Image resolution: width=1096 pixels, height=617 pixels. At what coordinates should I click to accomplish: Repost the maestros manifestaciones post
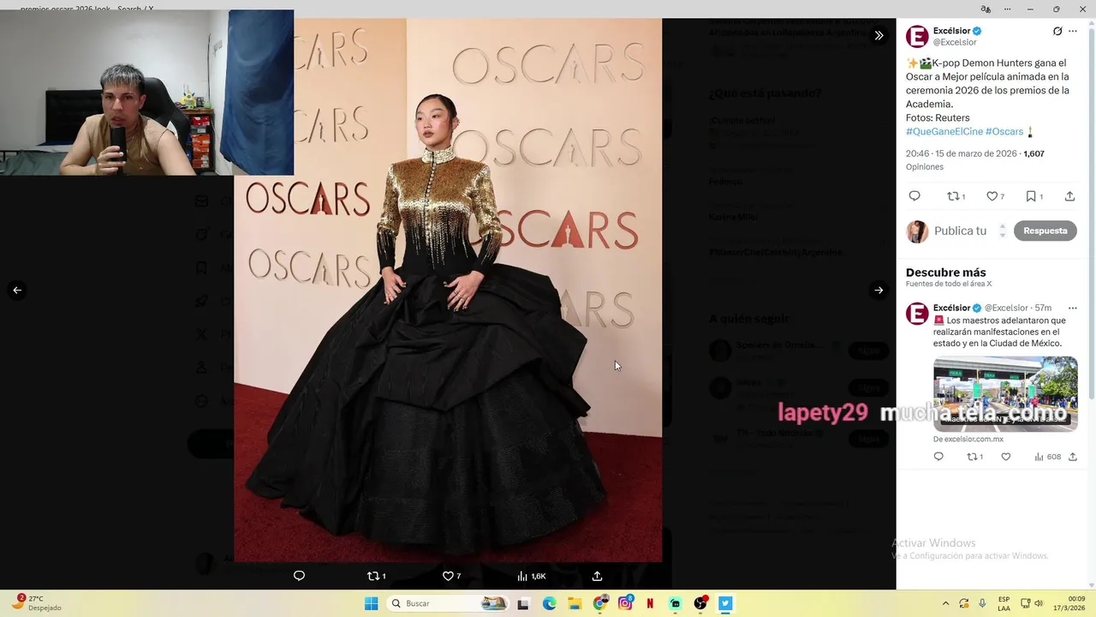click(974, 457)
